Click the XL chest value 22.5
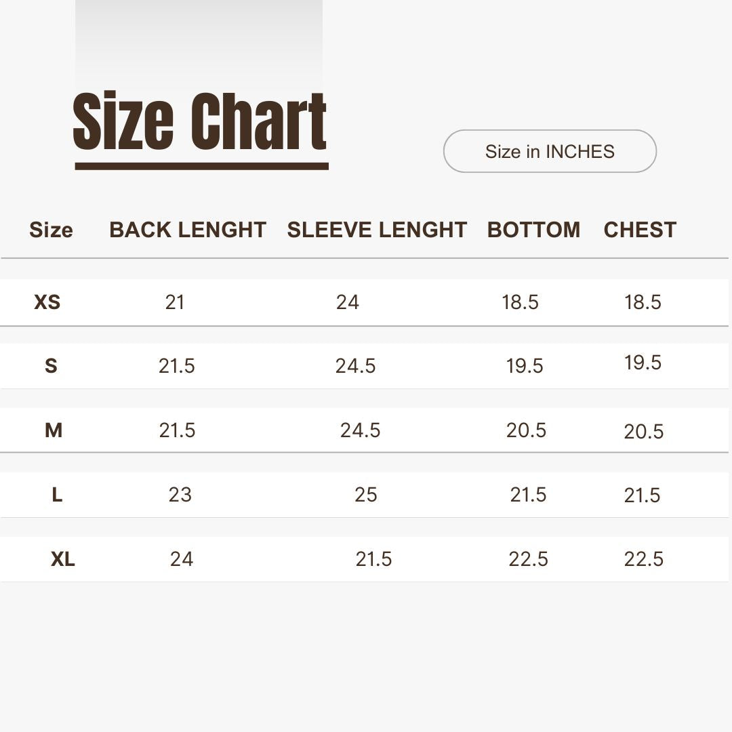Viewport: 732px width, 732px height. [x=643, y=559]
